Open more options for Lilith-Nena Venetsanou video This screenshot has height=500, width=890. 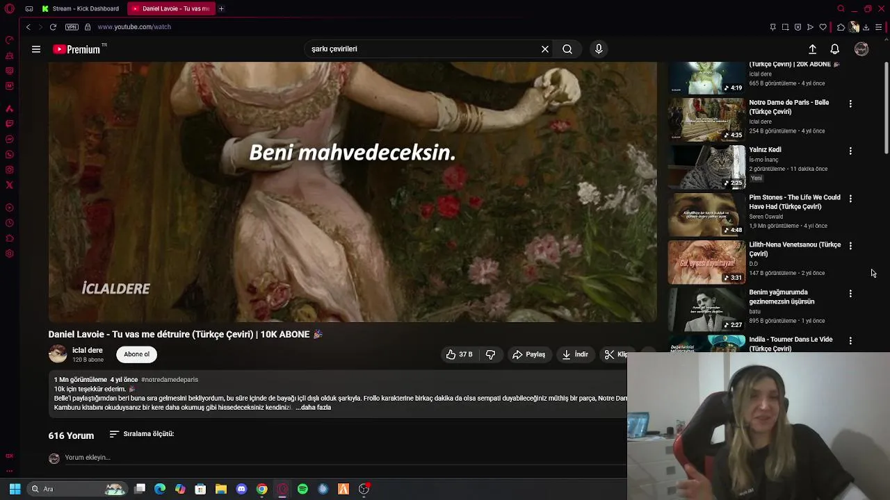850,246
